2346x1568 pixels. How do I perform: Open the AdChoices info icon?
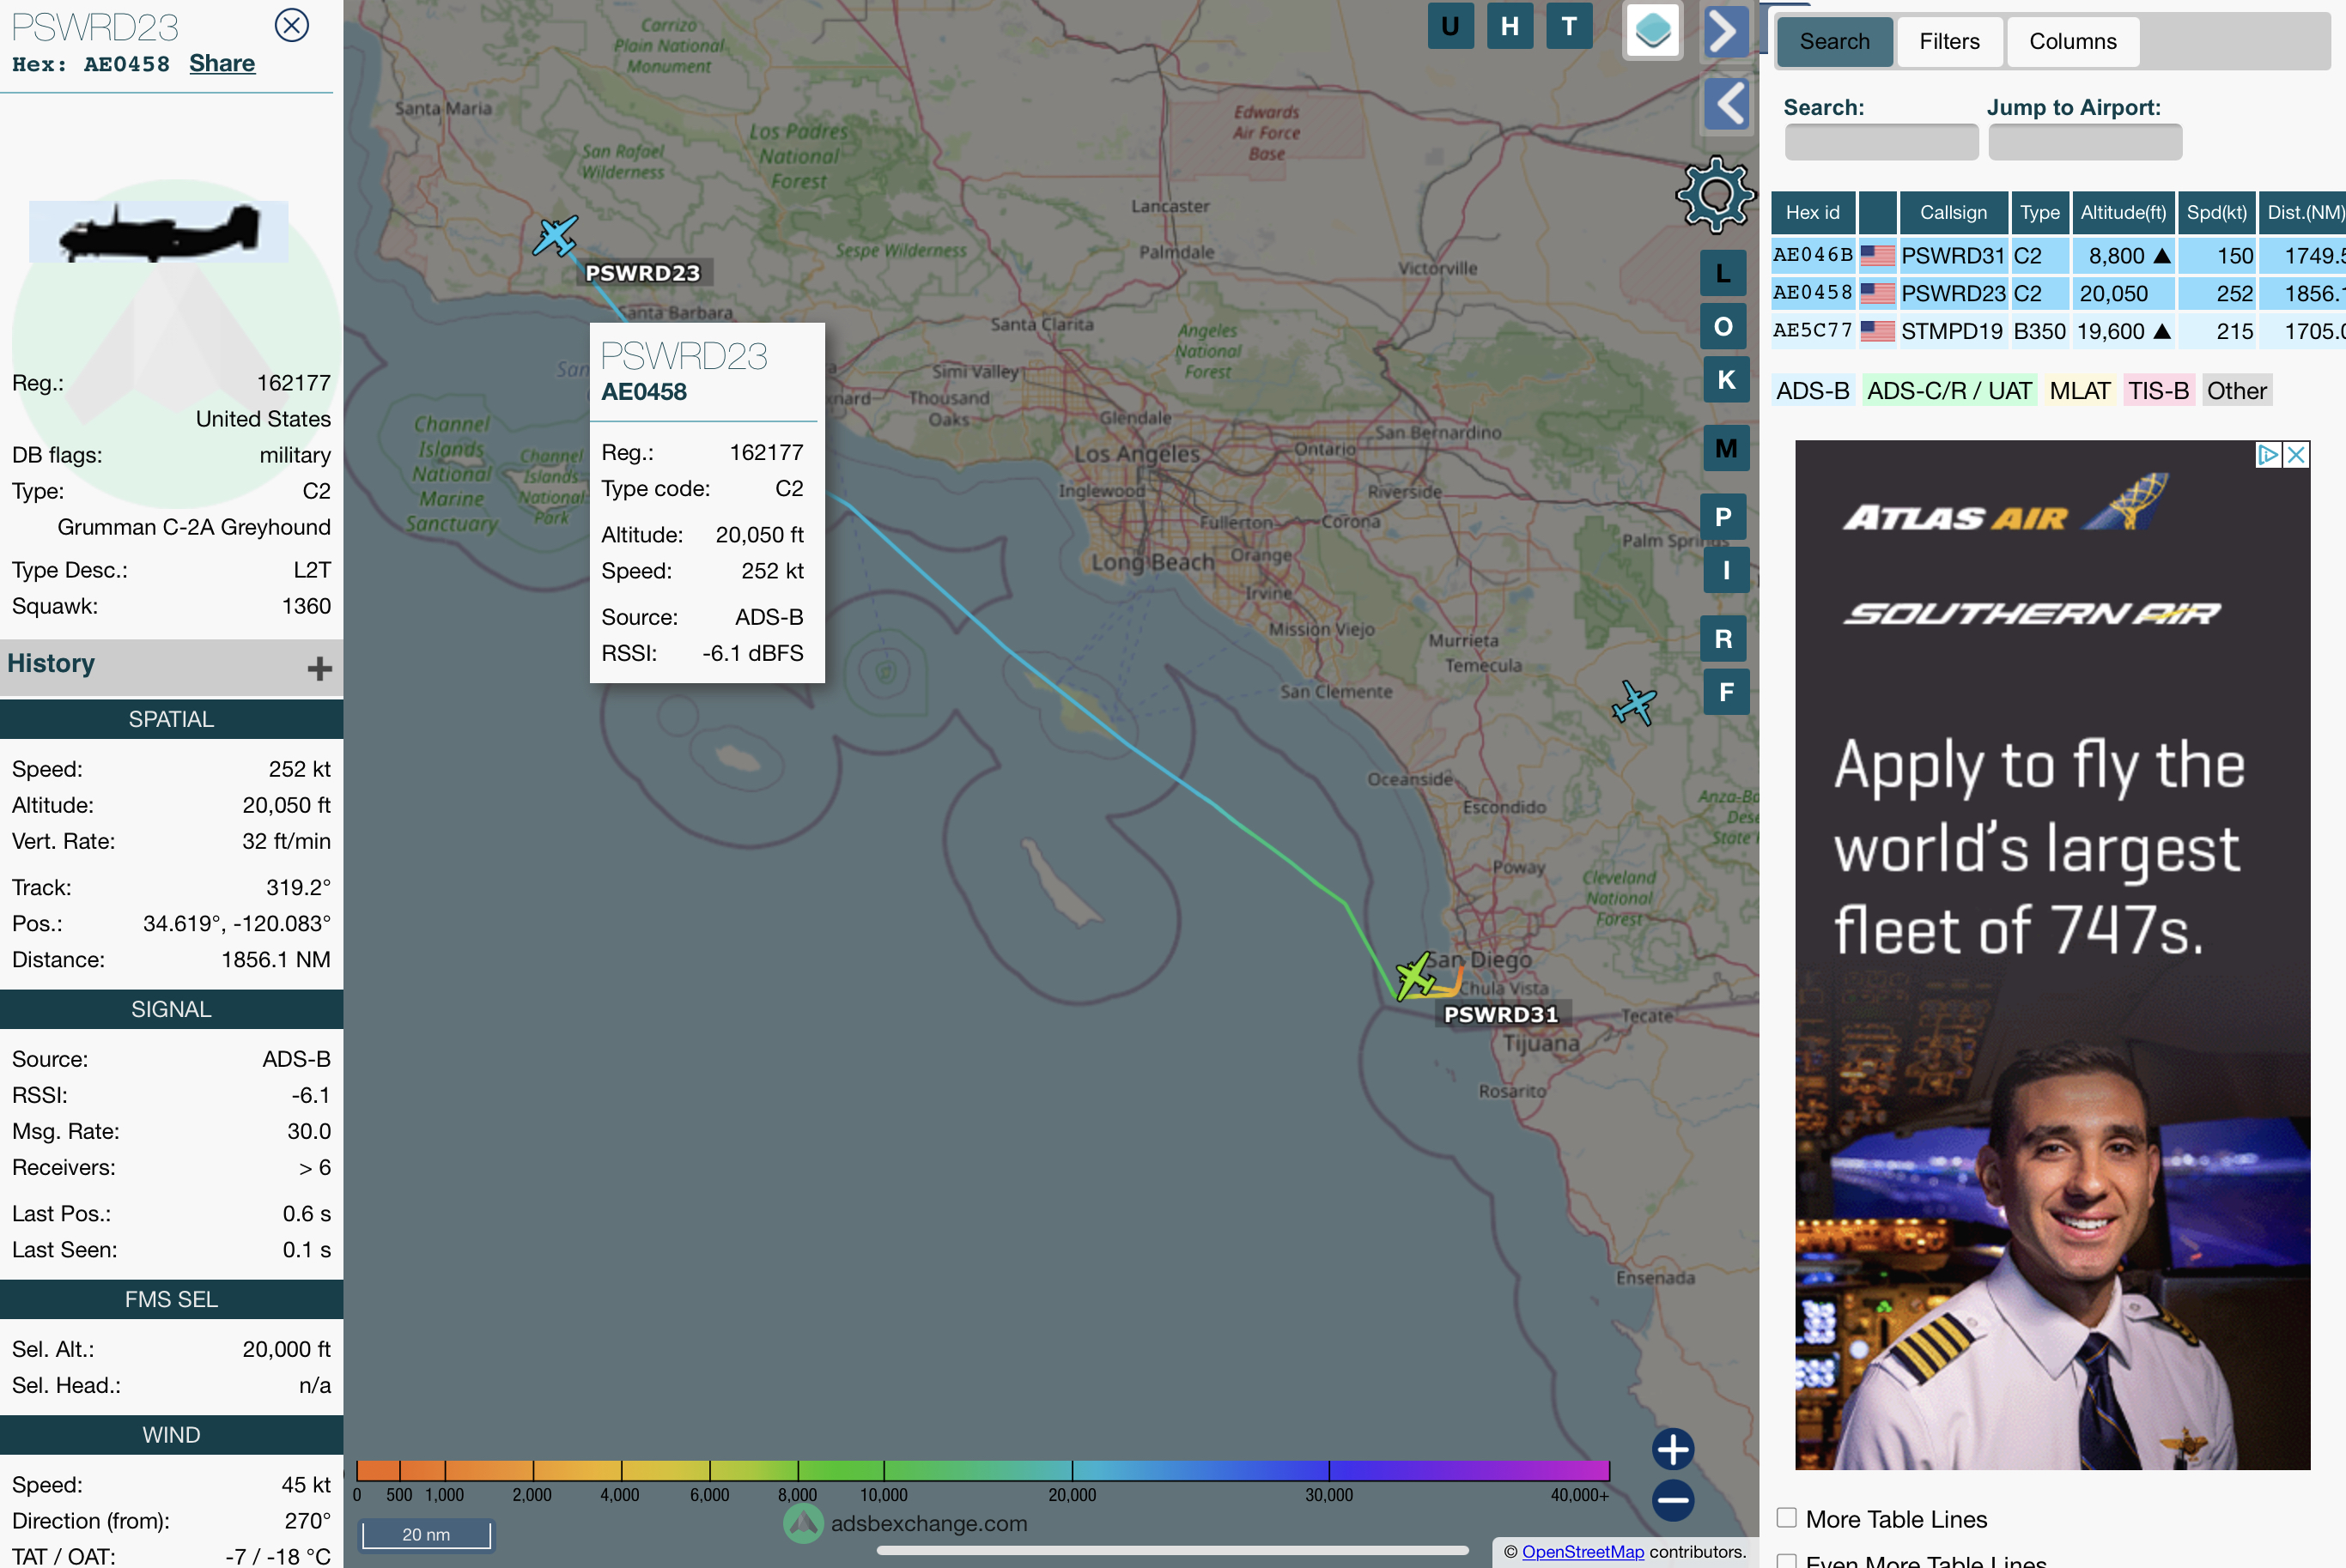tap(2268, 455)
